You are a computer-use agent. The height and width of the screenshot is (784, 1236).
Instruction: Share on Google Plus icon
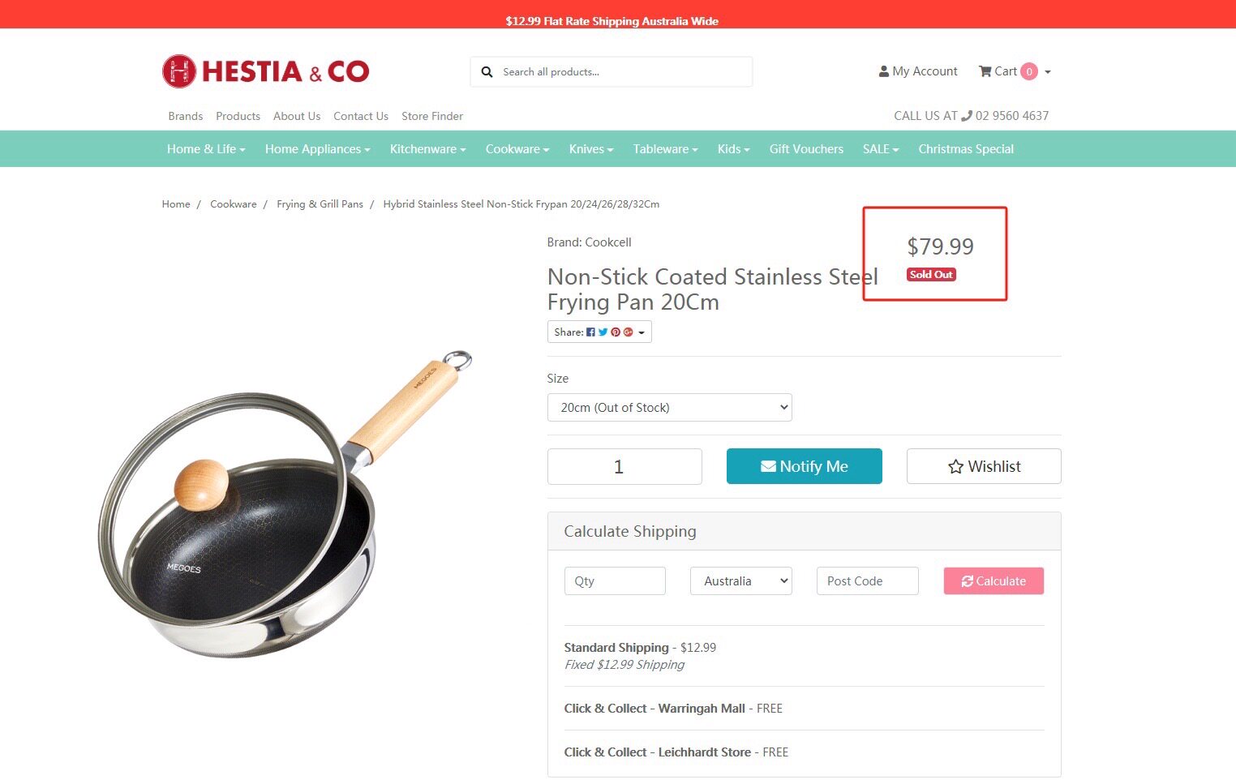pos(628,332)
